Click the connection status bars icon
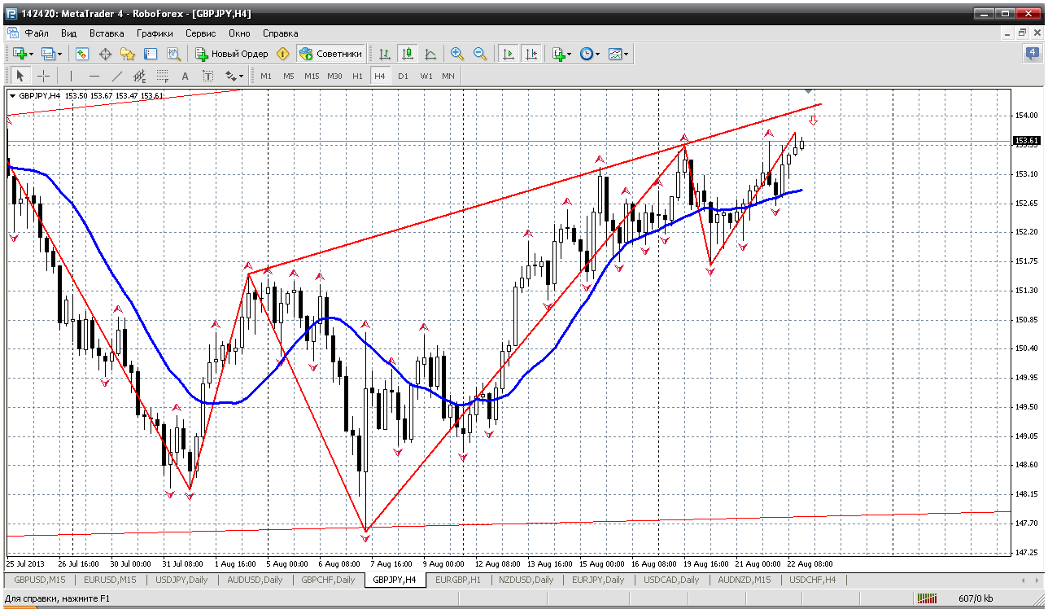This screenshot has width=1048, height=609. point(928,599)
